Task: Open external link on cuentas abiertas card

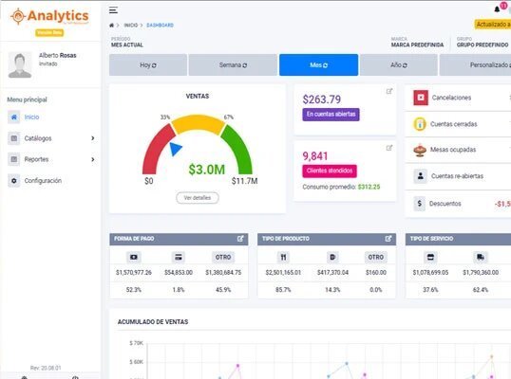Action: click(389, 91)
